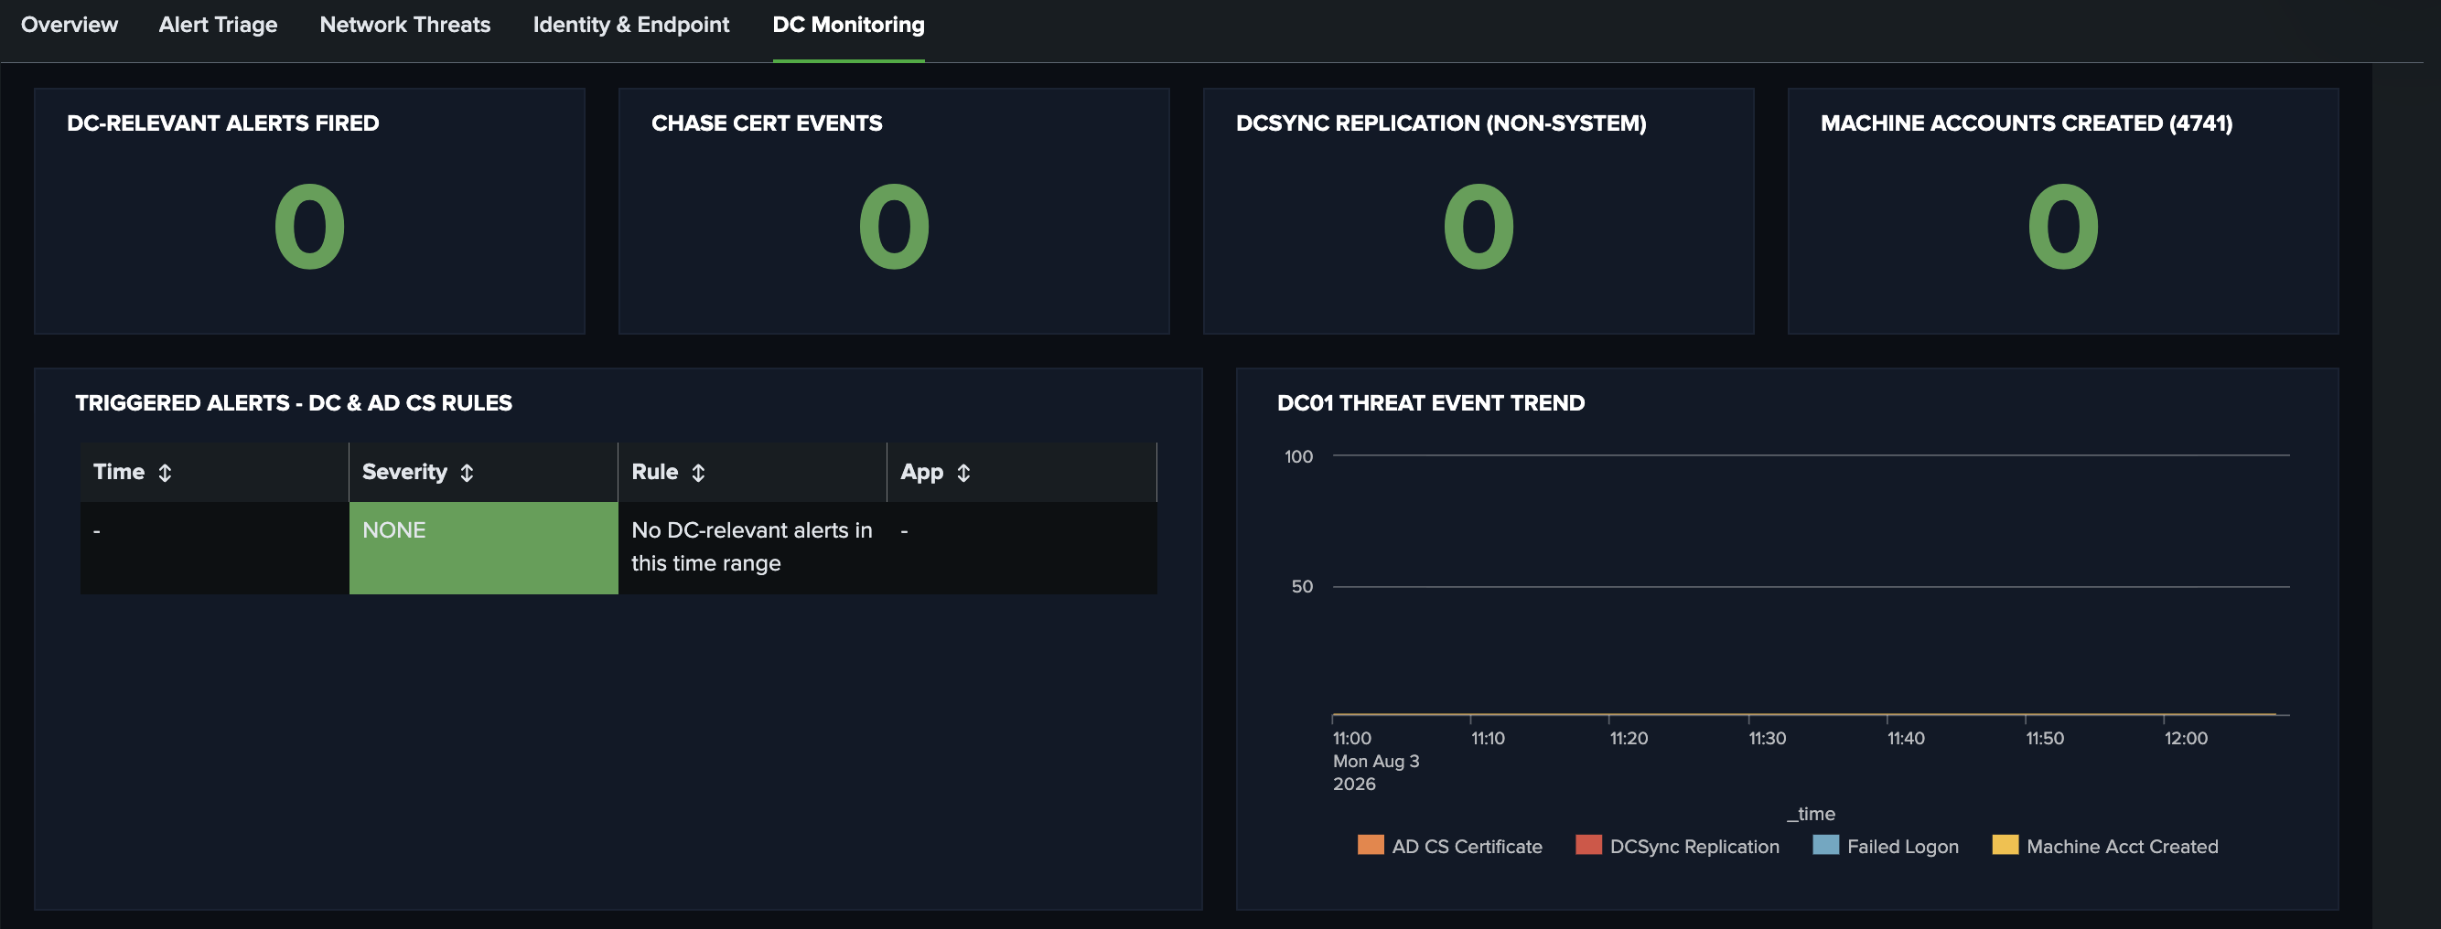Screen dimensions: 2441x929
Task: Click the 50 y-axis label
Action: [1302, 586]
